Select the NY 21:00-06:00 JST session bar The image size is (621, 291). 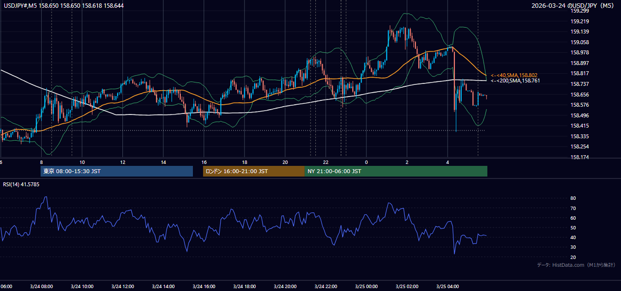(x=396, y=171)
